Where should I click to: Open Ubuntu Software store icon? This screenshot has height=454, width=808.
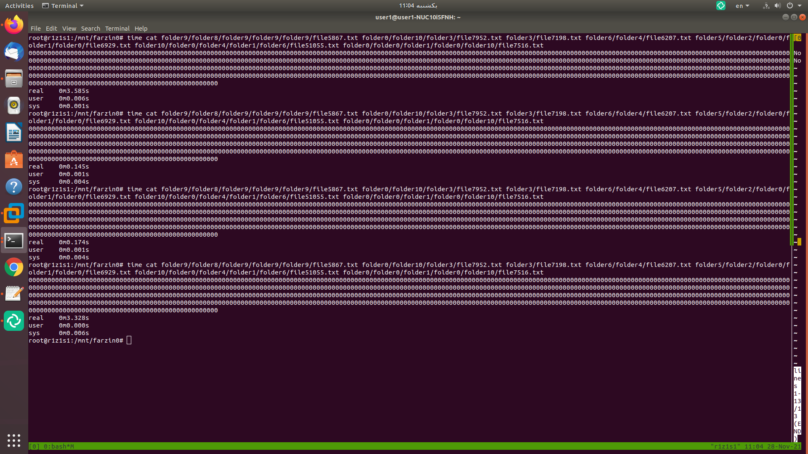click(x=14, y=160)
